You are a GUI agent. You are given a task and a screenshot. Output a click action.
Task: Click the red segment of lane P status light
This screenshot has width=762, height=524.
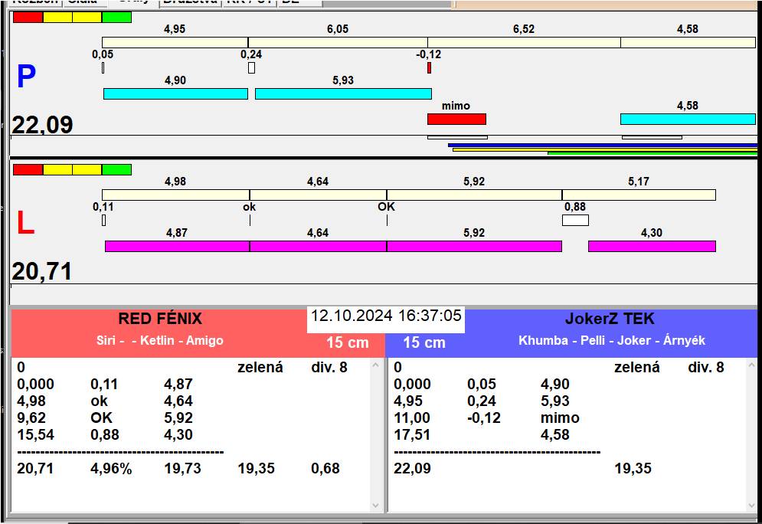(x=28, y=17)
